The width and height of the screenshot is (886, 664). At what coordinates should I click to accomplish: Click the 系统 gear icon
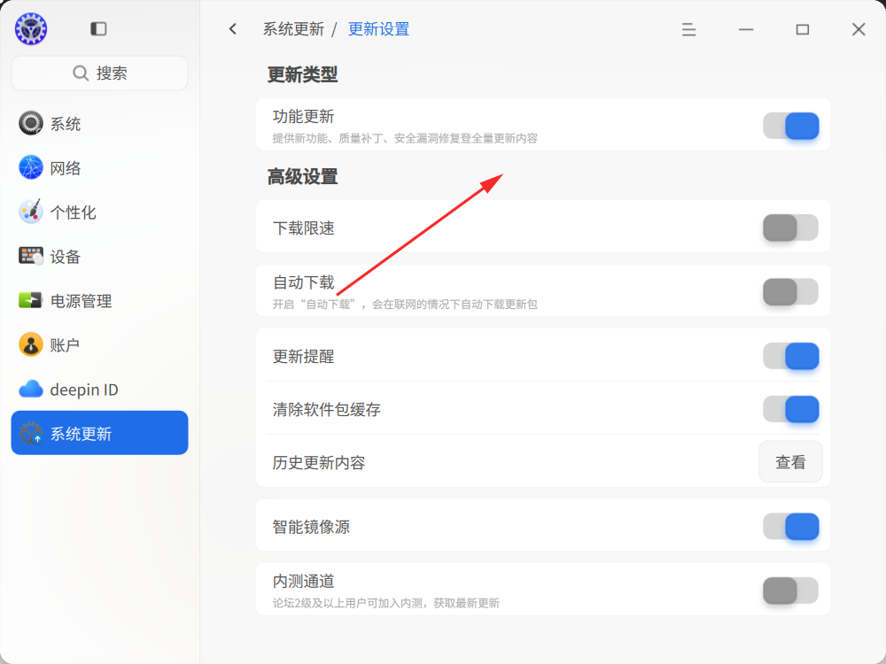pos(30,123)
